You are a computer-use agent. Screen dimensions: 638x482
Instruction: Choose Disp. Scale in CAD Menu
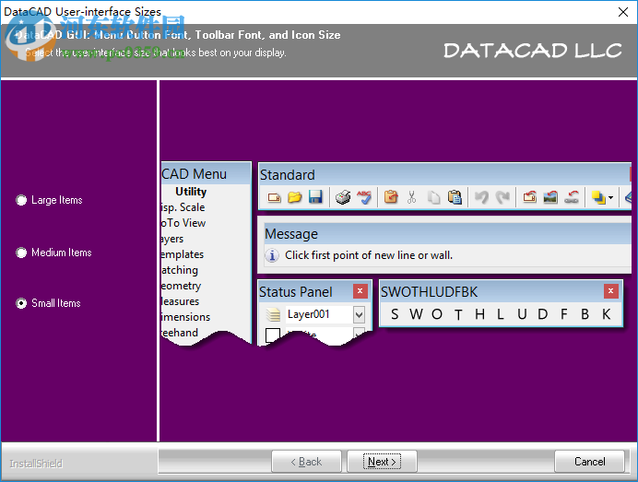[x=183, y=207]
